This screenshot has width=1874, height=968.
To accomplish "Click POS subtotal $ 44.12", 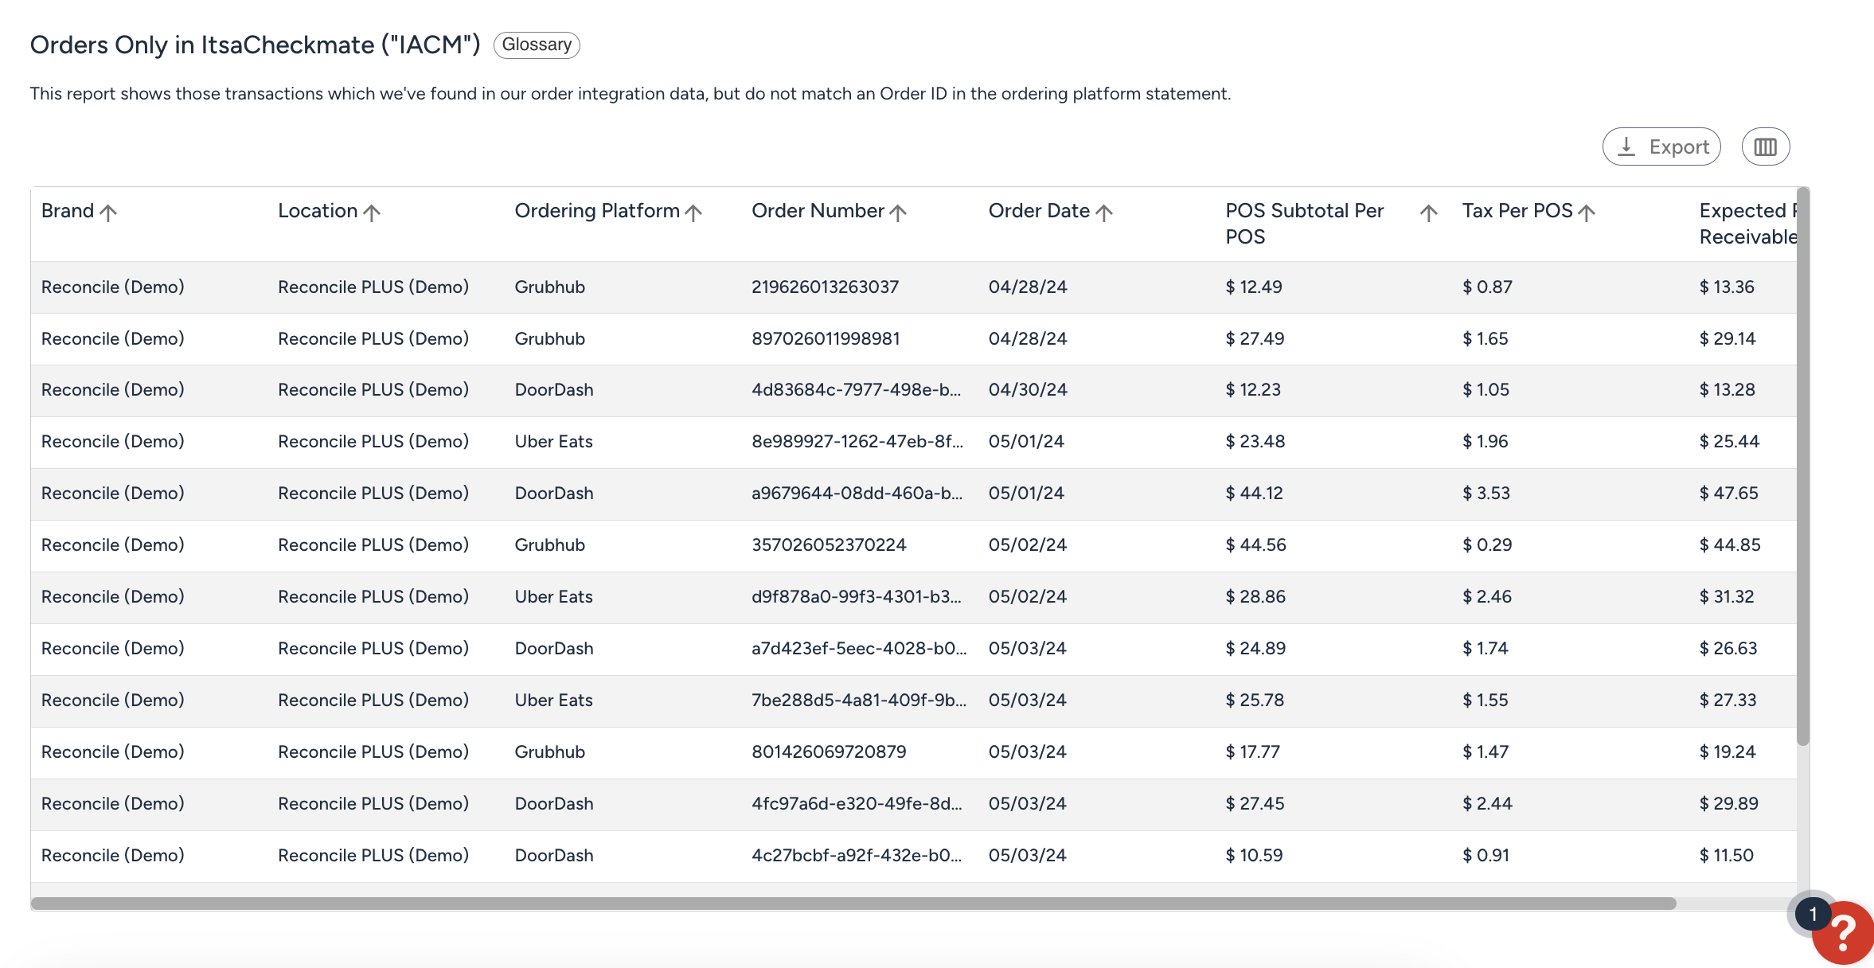I will coord(1254,494).
